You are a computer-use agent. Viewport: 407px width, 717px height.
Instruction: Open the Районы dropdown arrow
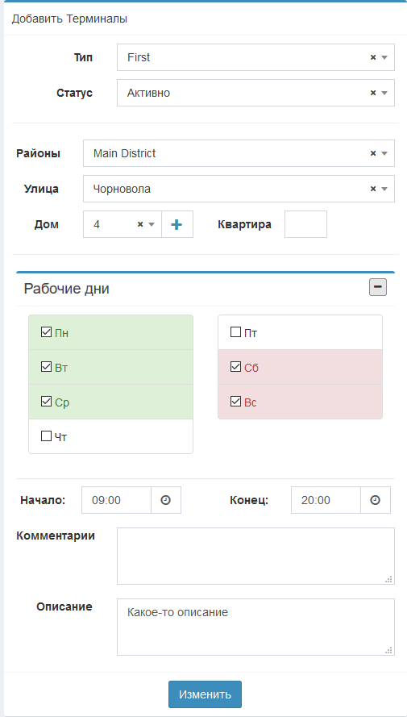point(384,153)
